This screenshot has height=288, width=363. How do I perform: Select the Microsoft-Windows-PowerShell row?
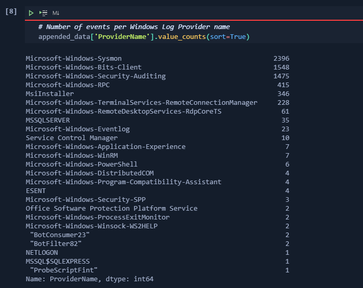click(x=158, y=164)
